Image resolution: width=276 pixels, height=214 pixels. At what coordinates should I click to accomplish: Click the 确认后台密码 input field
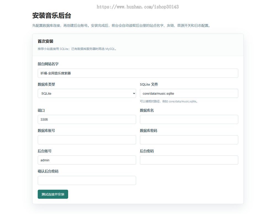[87, 180]
